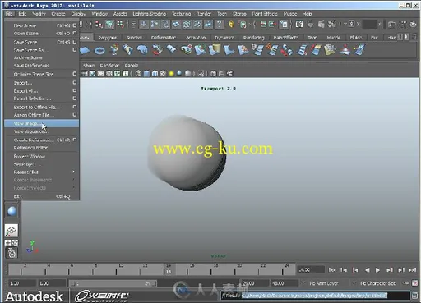Screen dimensions: 421x303
Task: Switch to PaintEffects shelf tab
Action: [x=285, y=38]
